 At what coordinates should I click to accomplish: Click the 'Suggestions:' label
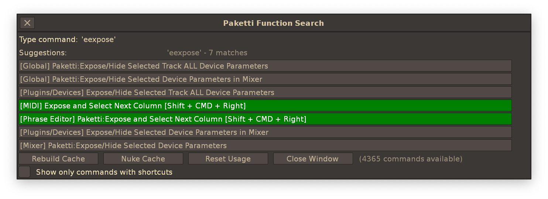pyautogui.click(x=43, y=53)
